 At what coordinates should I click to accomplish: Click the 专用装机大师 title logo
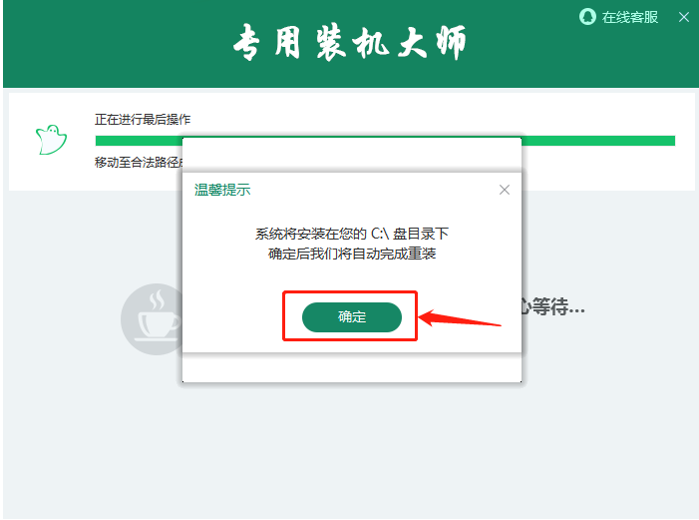(x=350, y=42)
